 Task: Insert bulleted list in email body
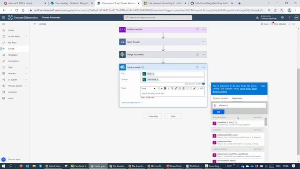[x=183, y=88]
